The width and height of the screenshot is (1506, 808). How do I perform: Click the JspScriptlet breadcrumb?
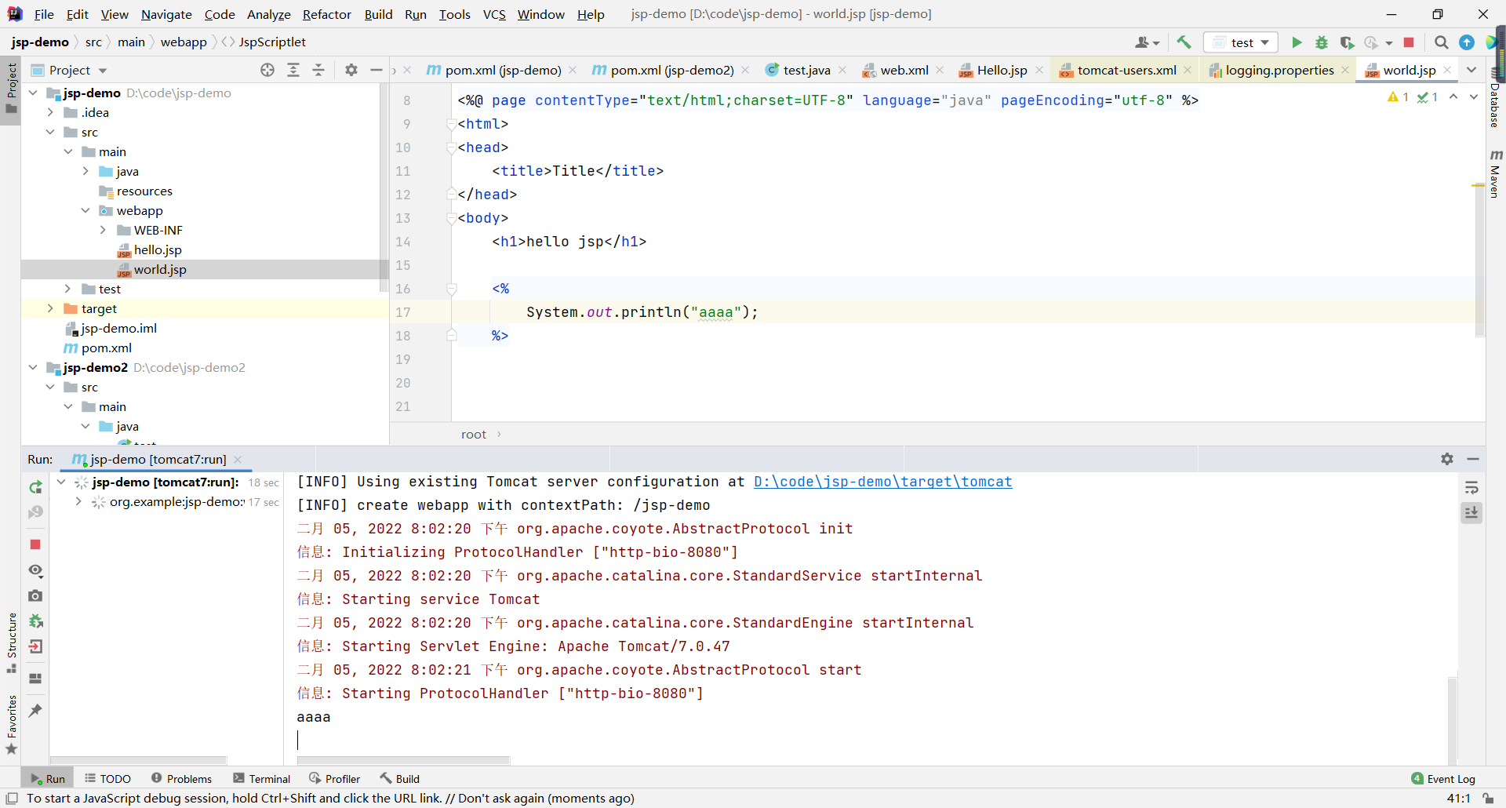pyautogui.click(x=272, y=42)
